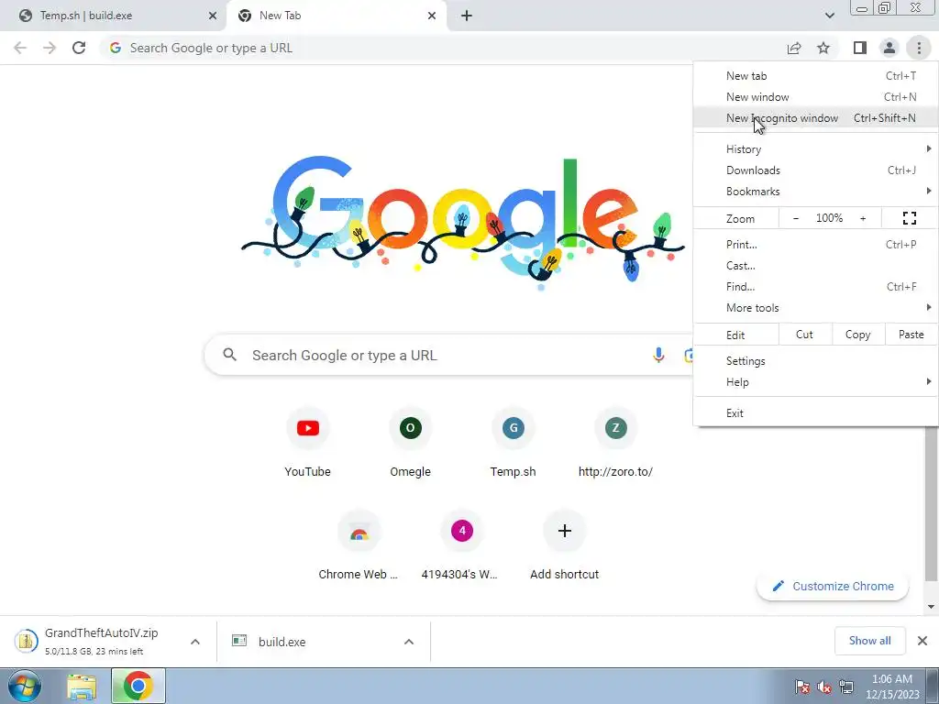The image size is (939, 704).
Task: Open options chevron for build.exe download
Action: pyautogui.click(x=408, y=642)
